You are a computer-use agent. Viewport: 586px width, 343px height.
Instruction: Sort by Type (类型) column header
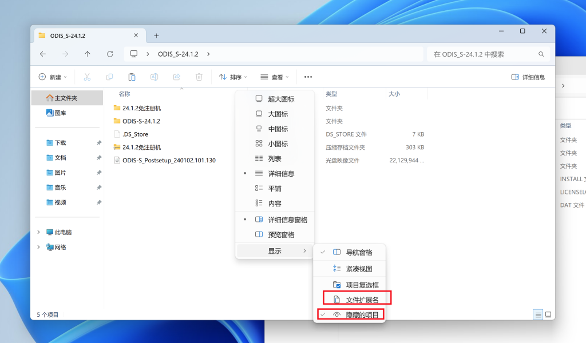point(331,94)
